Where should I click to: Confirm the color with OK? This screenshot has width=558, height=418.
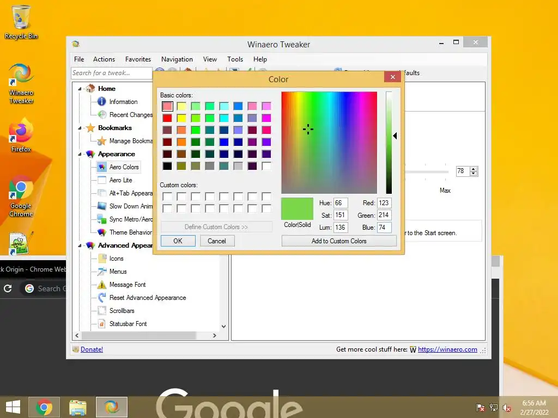point(178,241)
